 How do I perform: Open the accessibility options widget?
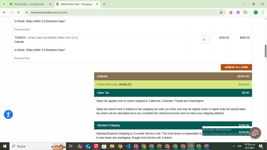point(8,114)
